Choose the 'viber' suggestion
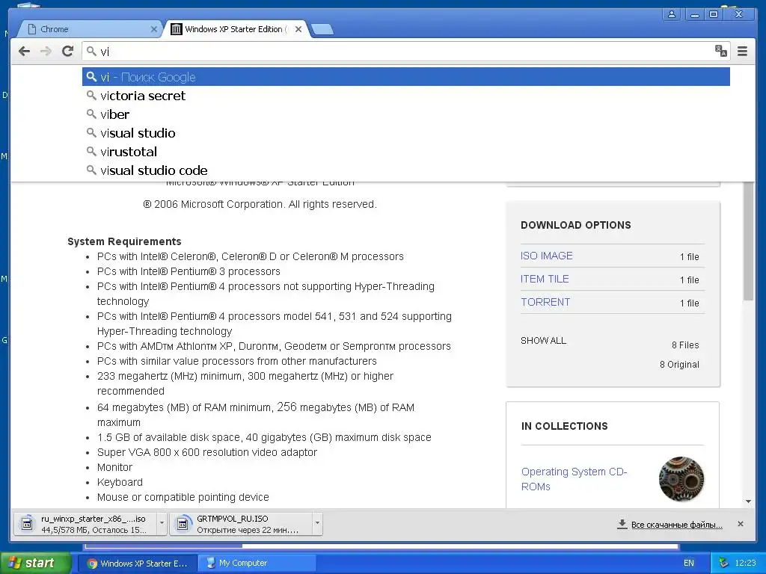The height and width of the screenshot is (574, 766). [406, 114]
